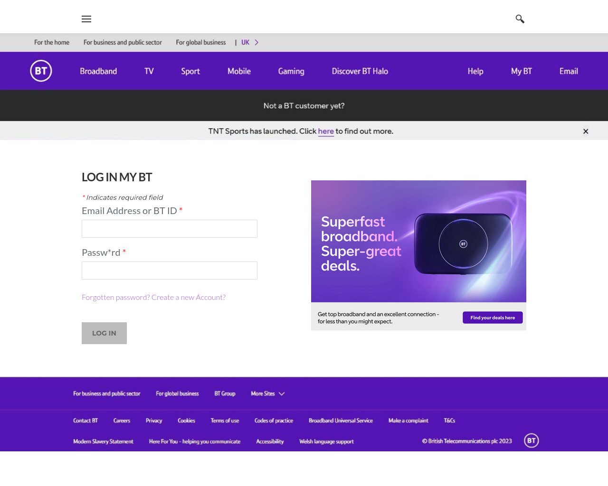
Task: Open the Welsh language support link
Action: [x=326, y=441]
